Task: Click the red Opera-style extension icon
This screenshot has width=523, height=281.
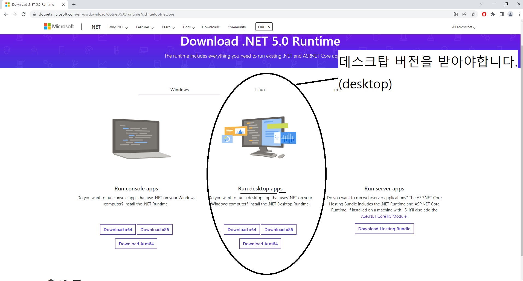Action: [x=484, y=14]
